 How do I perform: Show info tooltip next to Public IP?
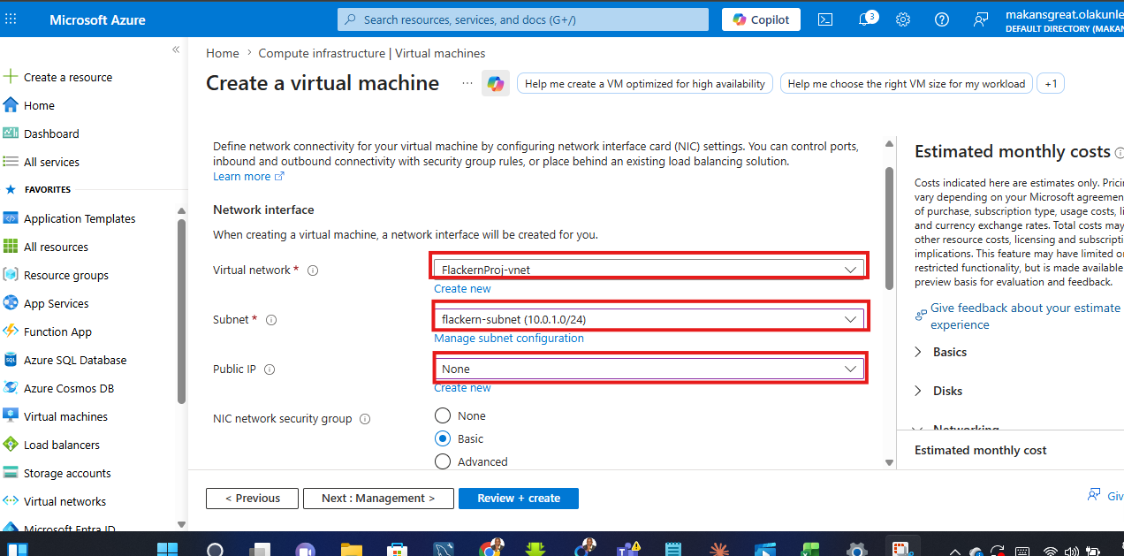[x=270, y=369]
